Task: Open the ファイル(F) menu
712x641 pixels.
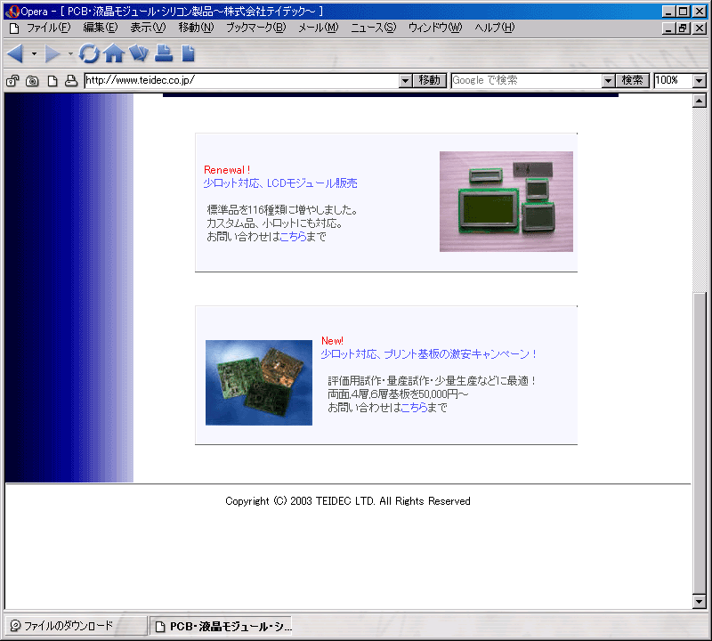Action: [x=49, y=28]
